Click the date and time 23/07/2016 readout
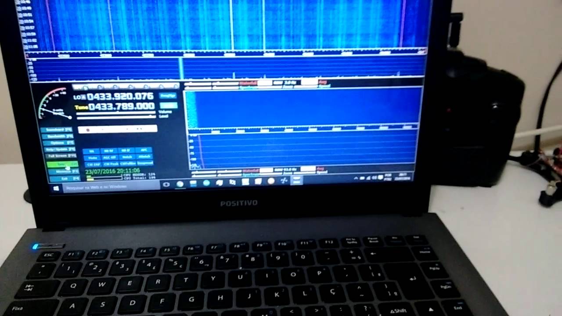 point(113,171)
